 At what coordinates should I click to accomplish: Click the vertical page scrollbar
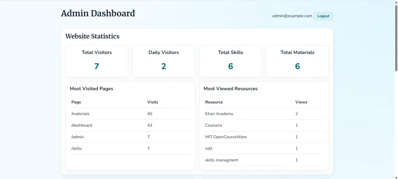click(x=396, y=36)
